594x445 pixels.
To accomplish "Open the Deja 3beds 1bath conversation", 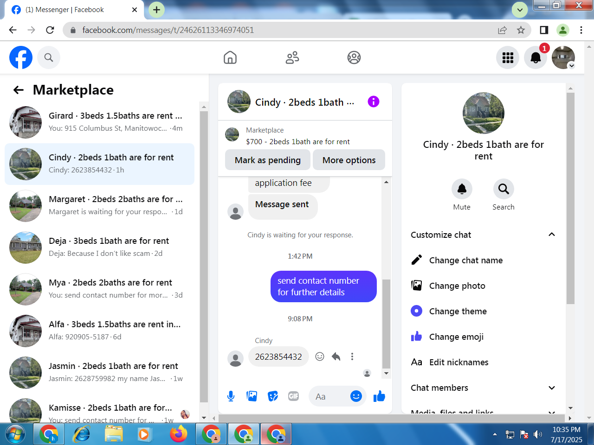I will click(100, 248).
